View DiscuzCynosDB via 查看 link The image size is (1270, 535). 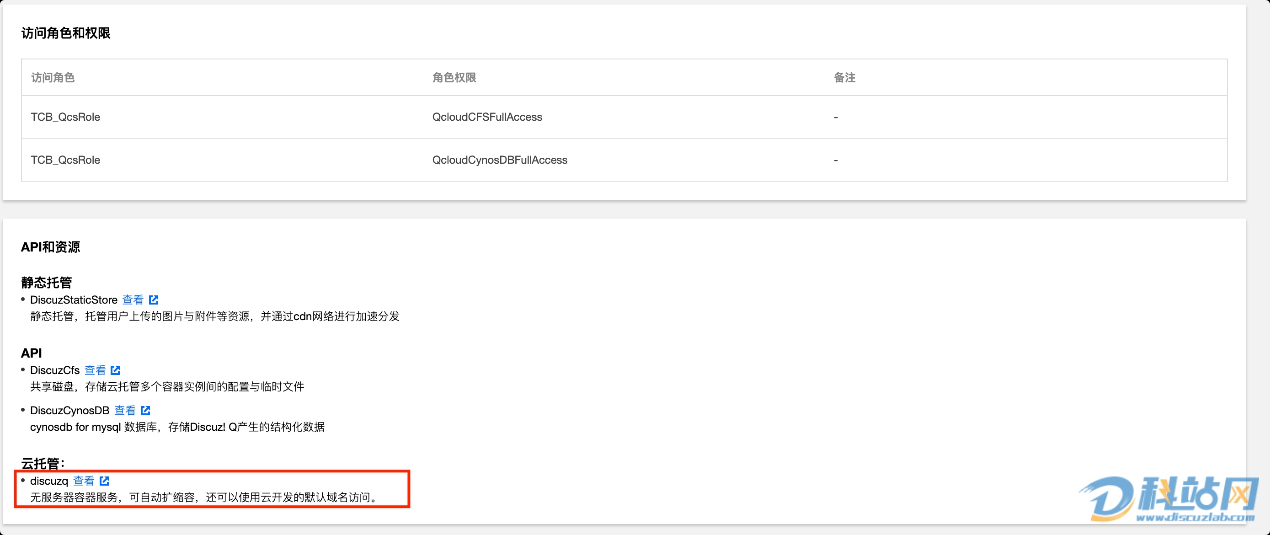tap(125, 411)
